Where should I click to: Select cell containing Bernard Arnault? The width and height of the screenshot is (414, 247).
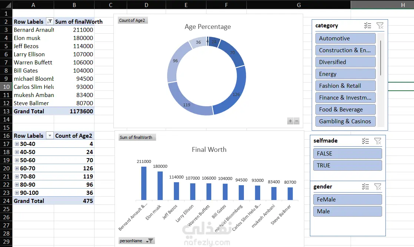(x=33, y=30)
